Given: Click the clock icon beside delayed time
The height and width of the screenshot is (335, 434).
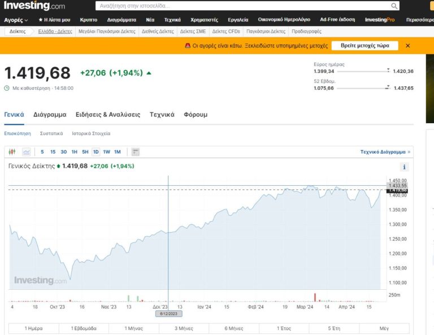Looking at the screenshot, I should (x=7, y=88).
